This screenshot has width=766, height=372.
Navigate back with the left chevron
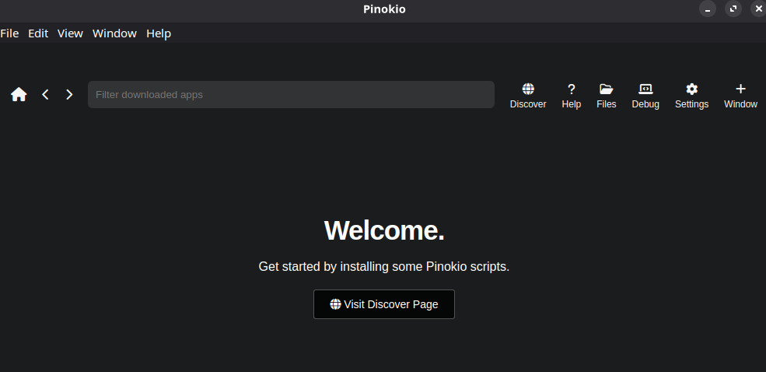point(45,94)
